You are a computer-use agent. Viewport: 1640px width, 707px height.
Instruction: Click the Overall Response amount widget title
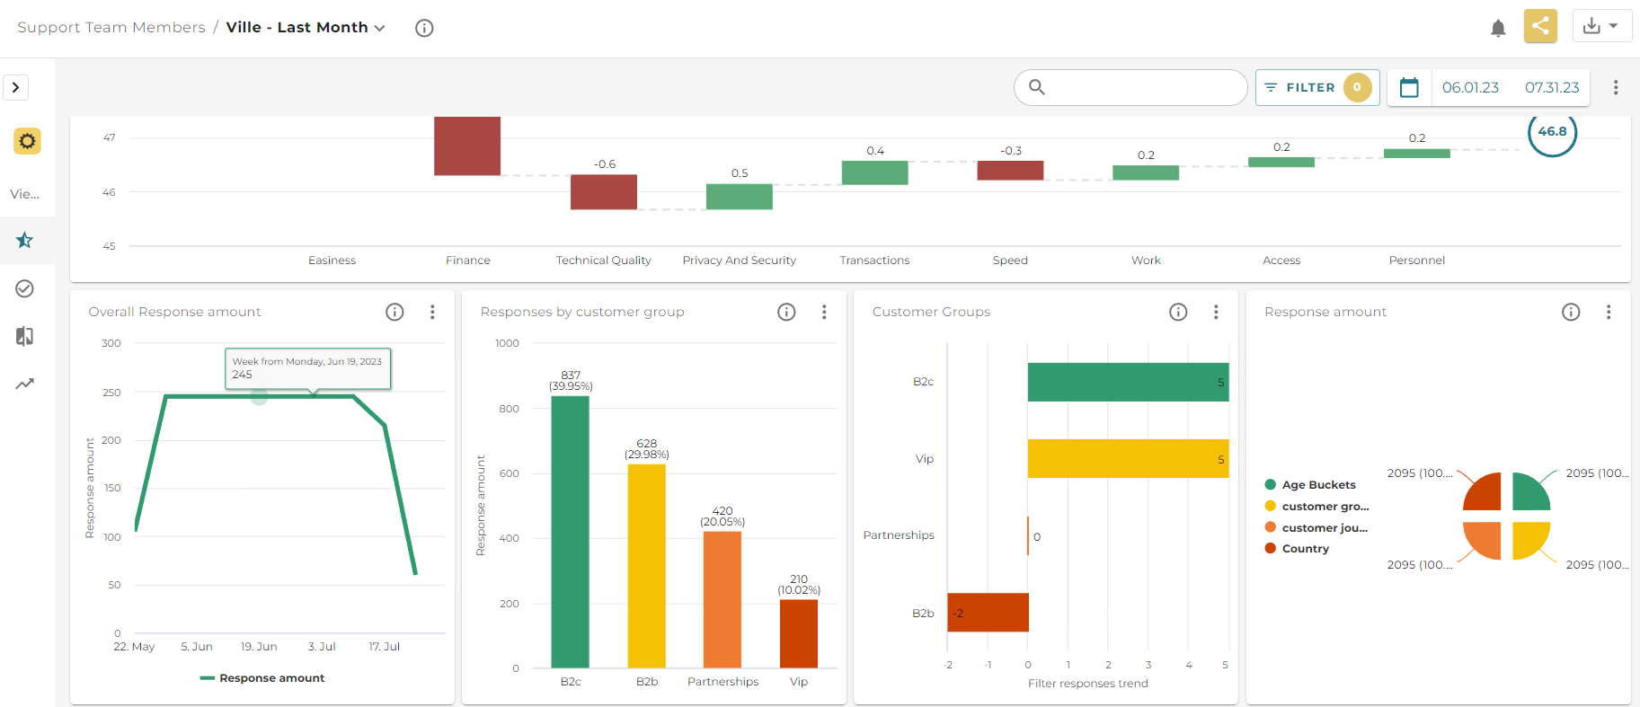(174, 312)
